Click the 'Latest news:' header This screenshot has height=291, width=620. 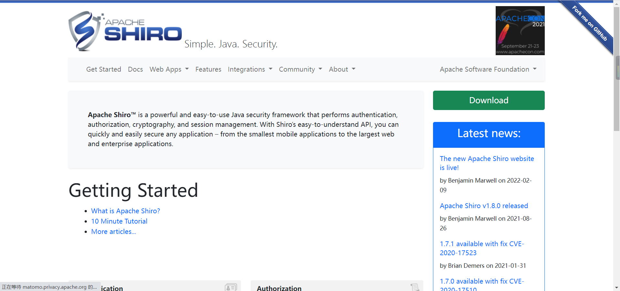coord(489,134)
